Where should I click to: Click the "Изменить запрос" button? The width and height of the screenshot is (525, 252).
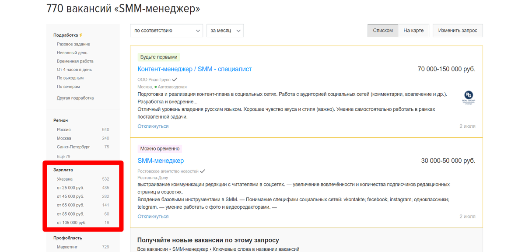pos(457,30)
